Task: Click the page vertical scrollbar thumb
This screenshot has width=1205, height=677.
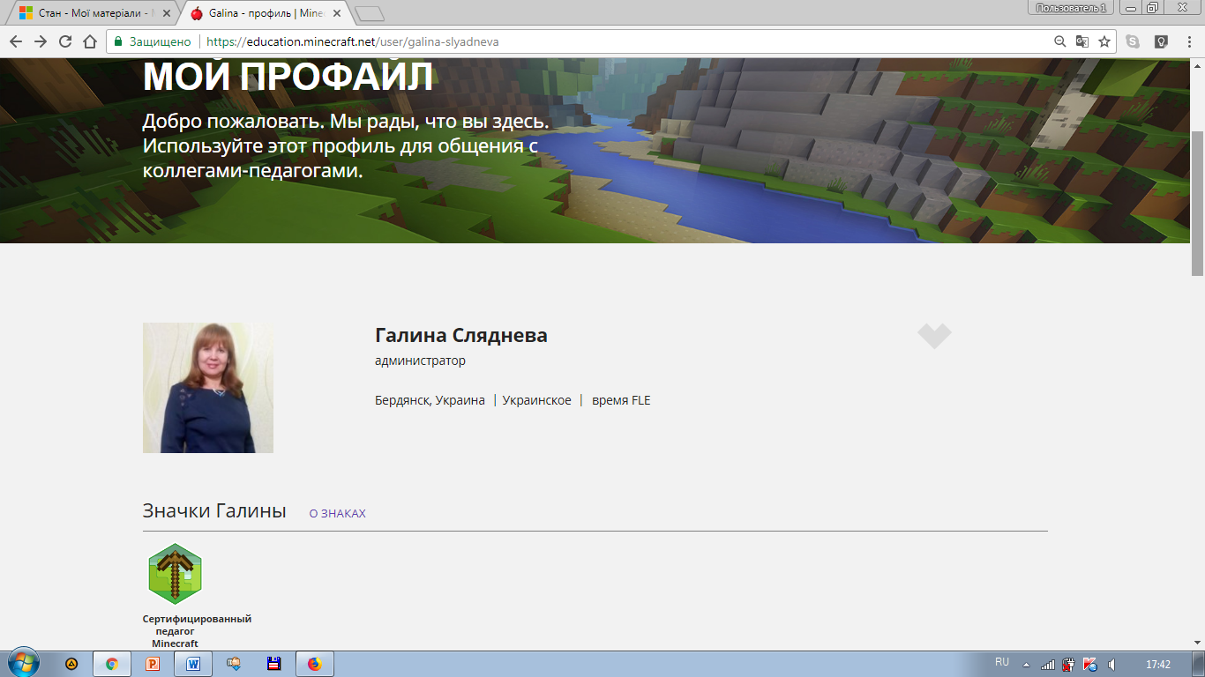Action: click(x=1197, y=203)
